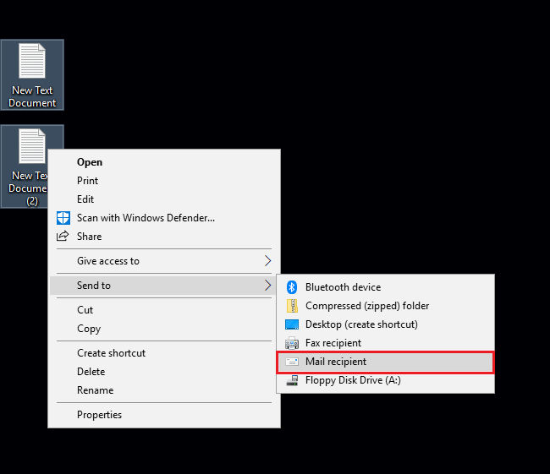Open the Give access to entry
Image resolution: width=550 pixels, height=474 pixels.
164,261
